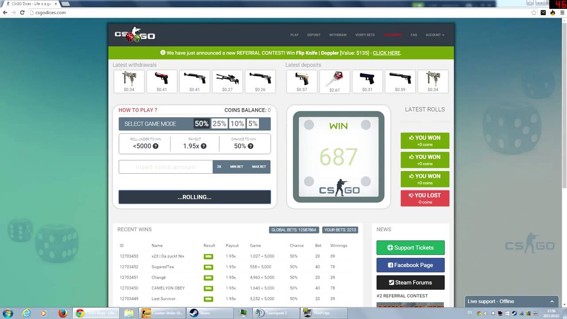The width and height of the screenshot is (567, 319).
Task: Open the WITHDRAW page
Action: (x=338, y=35)
